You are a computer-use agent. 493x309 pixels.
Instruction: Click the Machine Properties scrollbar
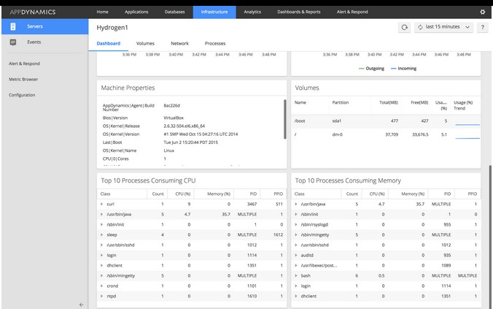[284, 121]
